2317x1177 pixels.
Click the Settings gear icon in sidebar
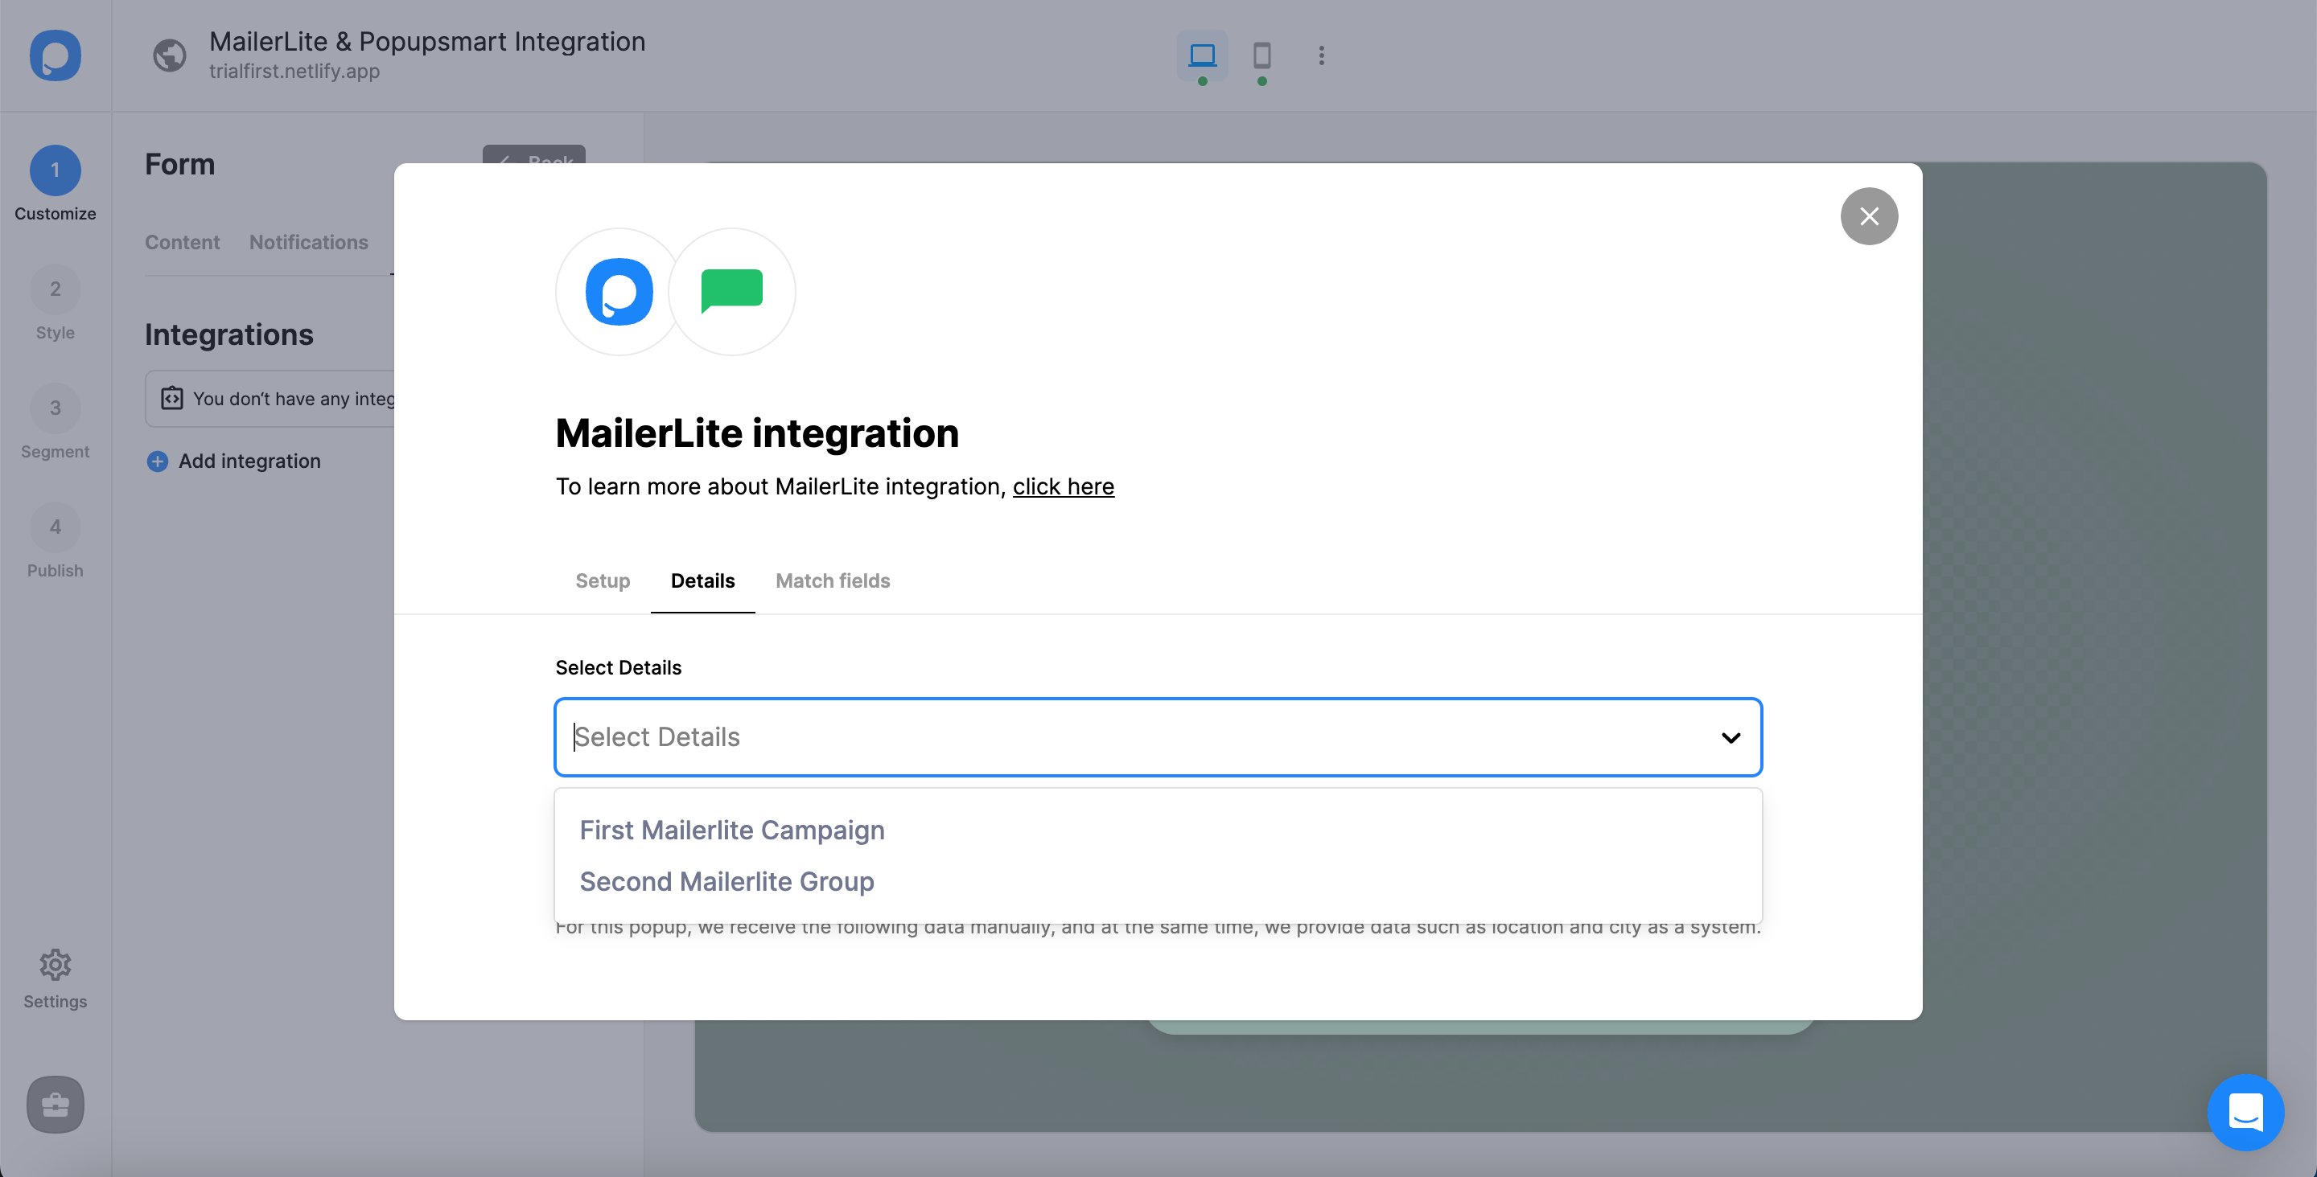(54, 964)
